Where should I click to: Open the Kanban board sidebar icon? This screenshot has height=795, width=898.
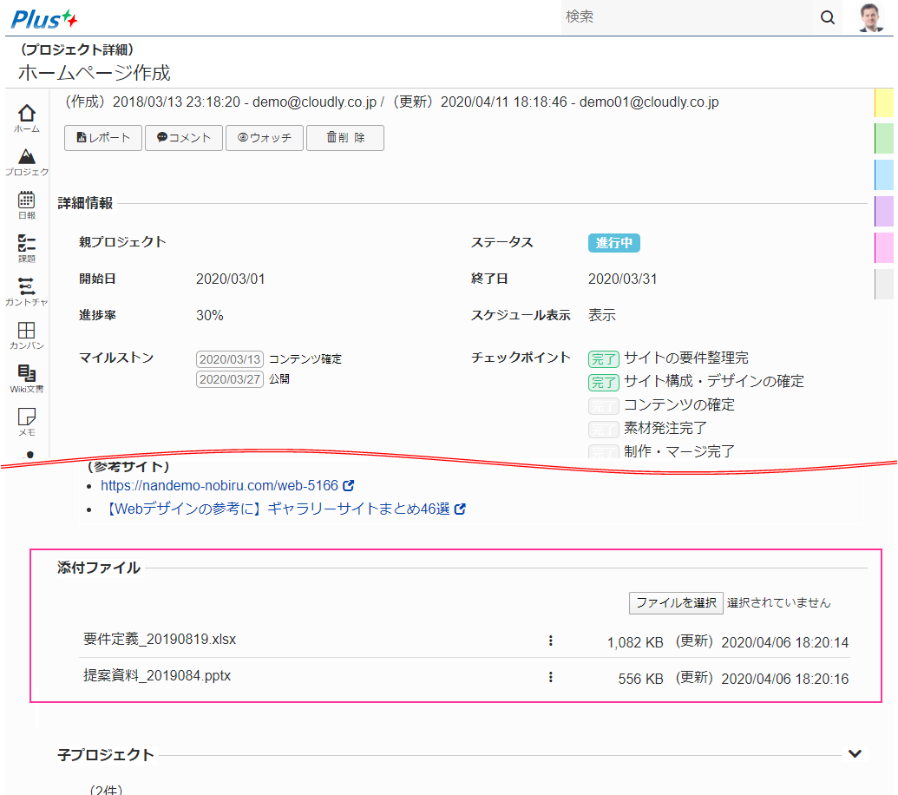27,334
